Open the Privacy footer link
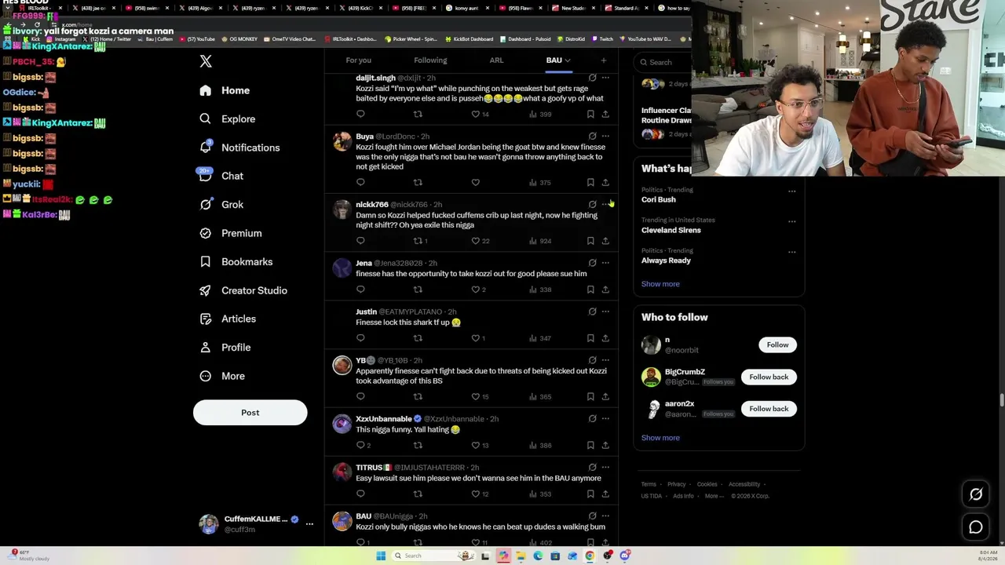 click(676, 484)
